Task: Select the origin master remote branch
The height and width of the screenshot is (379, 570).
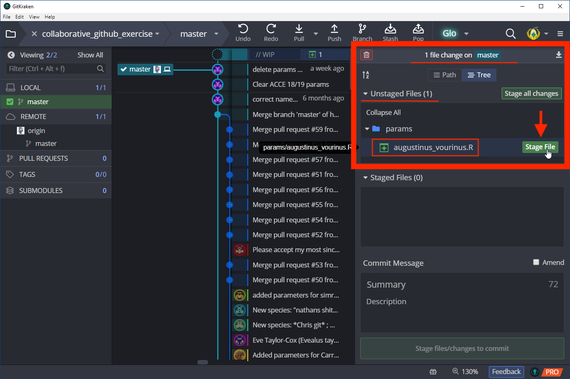Action: click(46, 143)
